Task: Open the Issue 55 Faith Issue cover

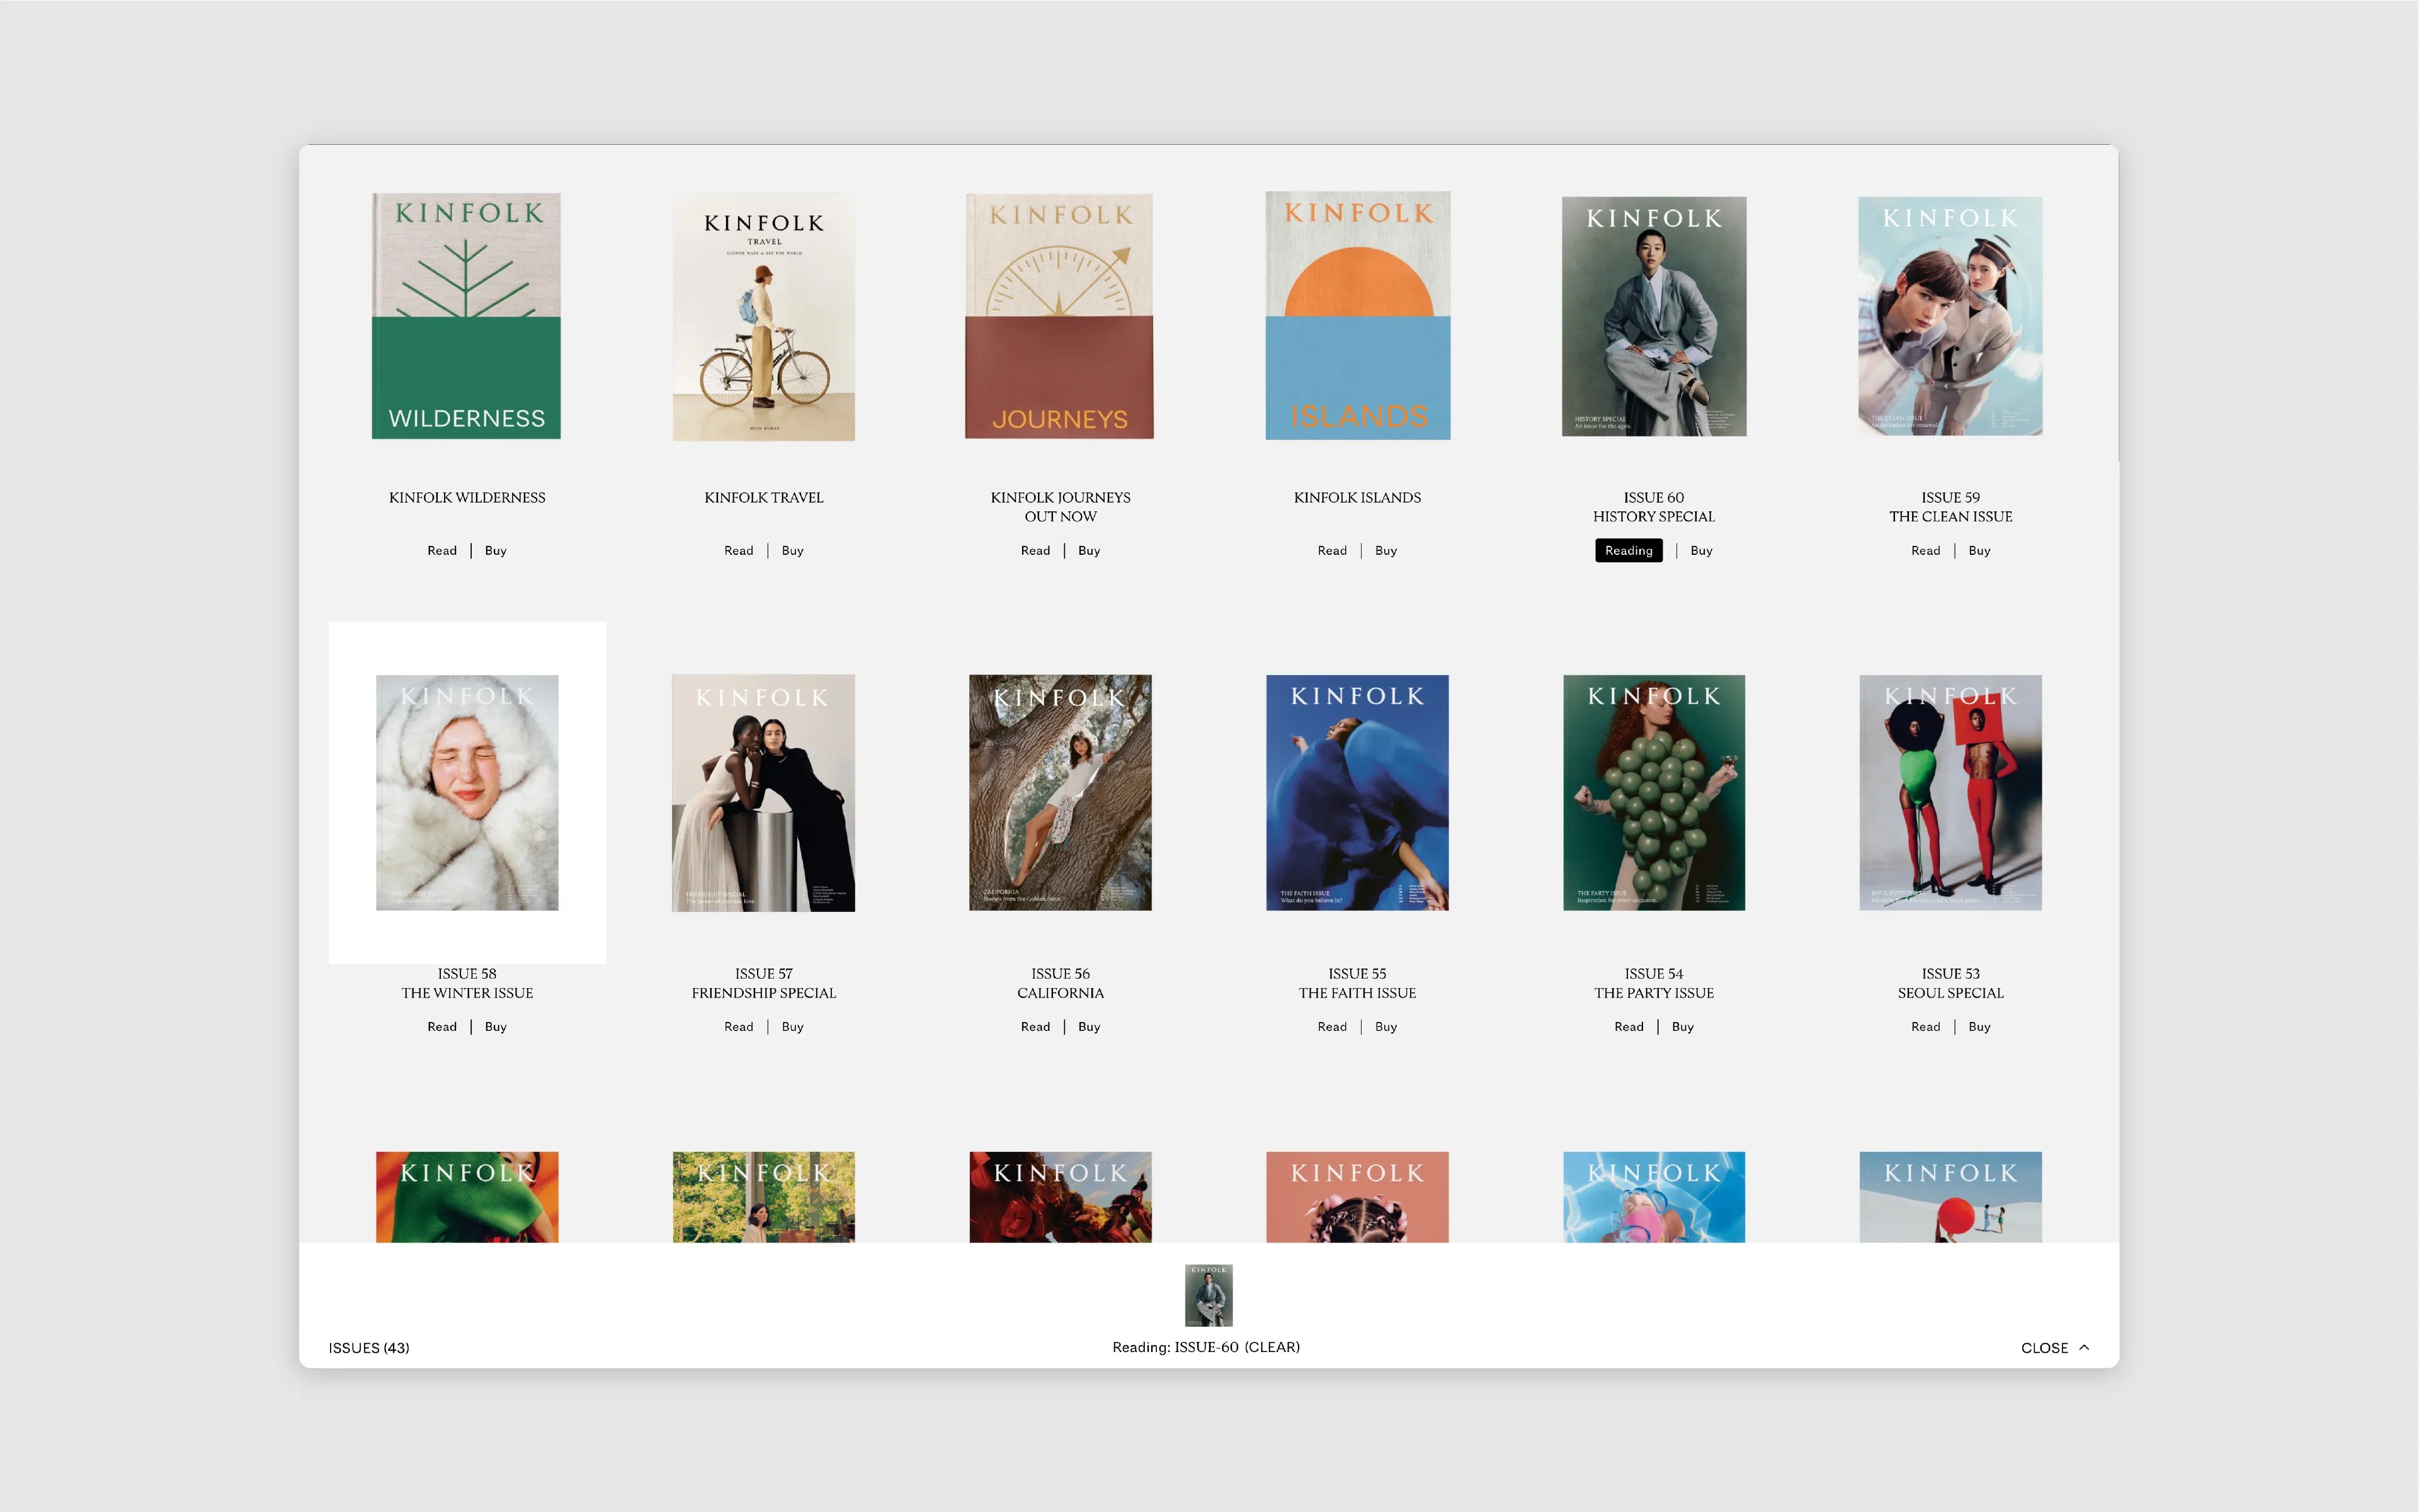Action: click(x=1357, y=793)
